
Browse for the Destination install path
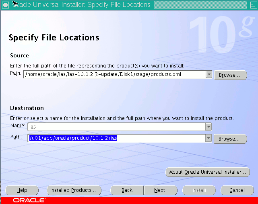pyautogui.click(x=230, y=139)
